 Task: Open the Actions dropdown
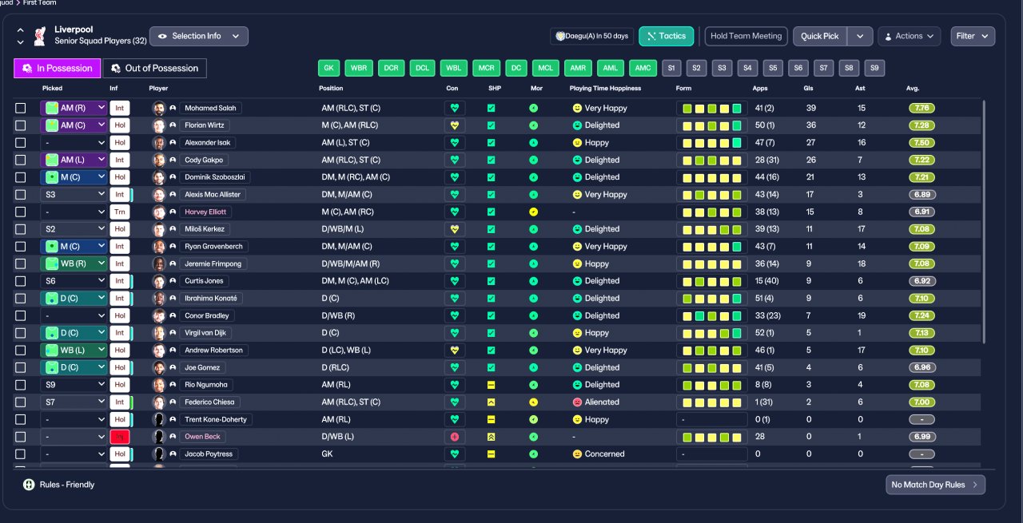coord(909,36)
